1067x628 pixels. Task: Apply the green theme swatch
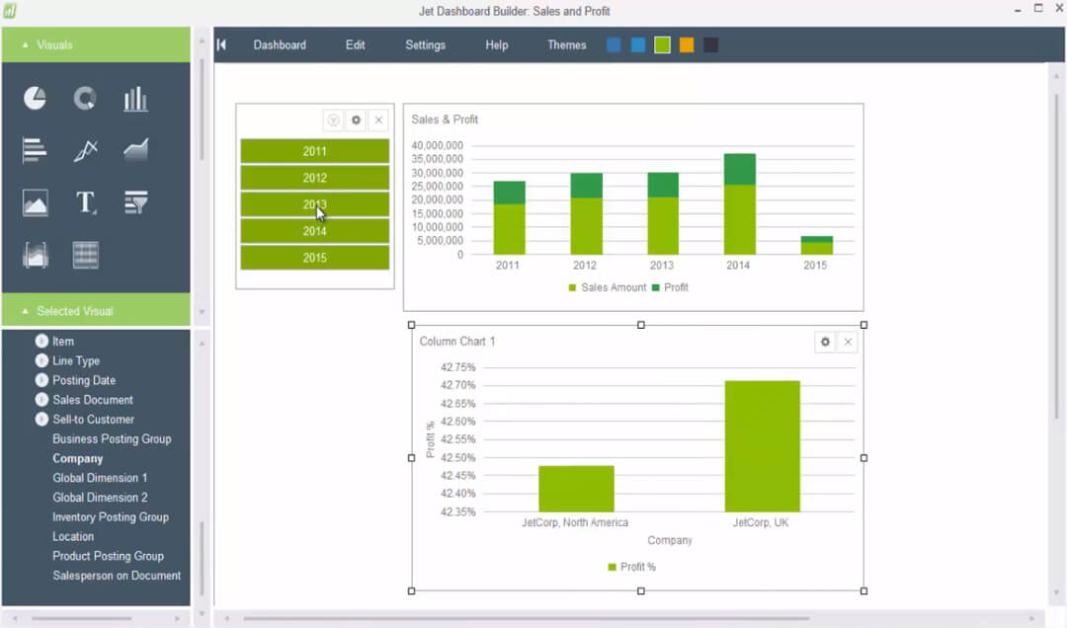[x=662, y=44]
